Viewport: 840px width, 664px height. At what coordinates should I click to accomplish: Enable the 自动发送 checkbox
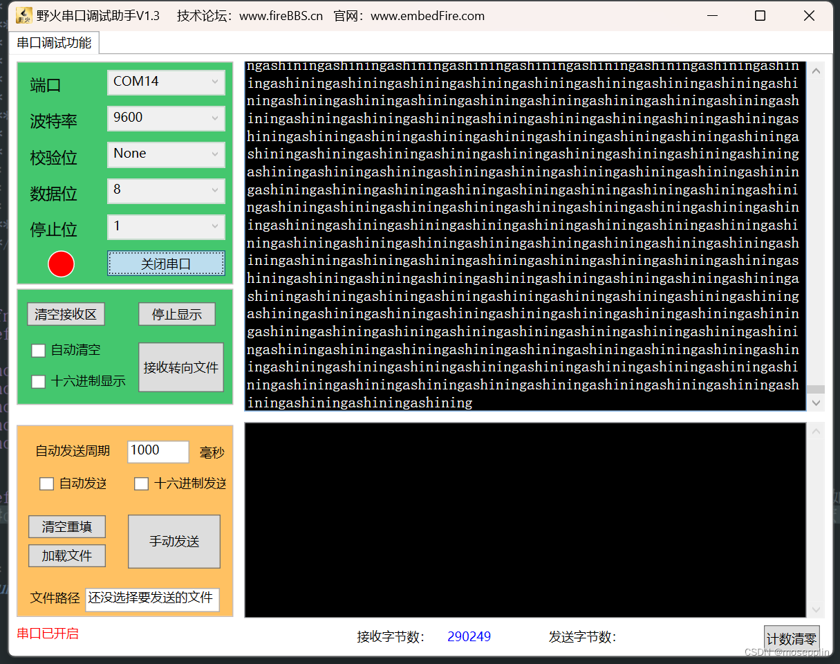click(x=46, y=483)
